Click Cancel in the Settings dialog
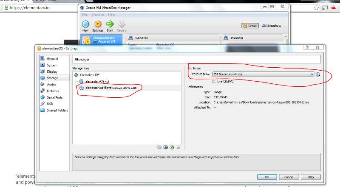The image size is (340, 187). tap(289, 177)
